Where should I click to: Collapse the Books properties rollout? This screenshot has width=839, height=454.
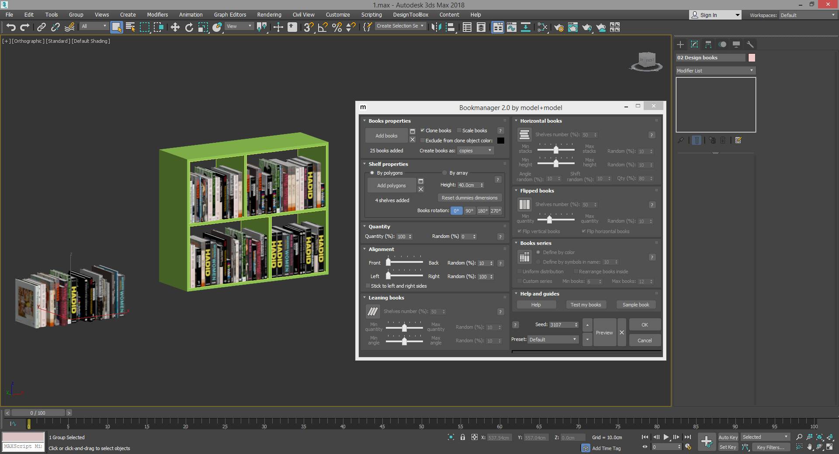[x=364, y=121]
